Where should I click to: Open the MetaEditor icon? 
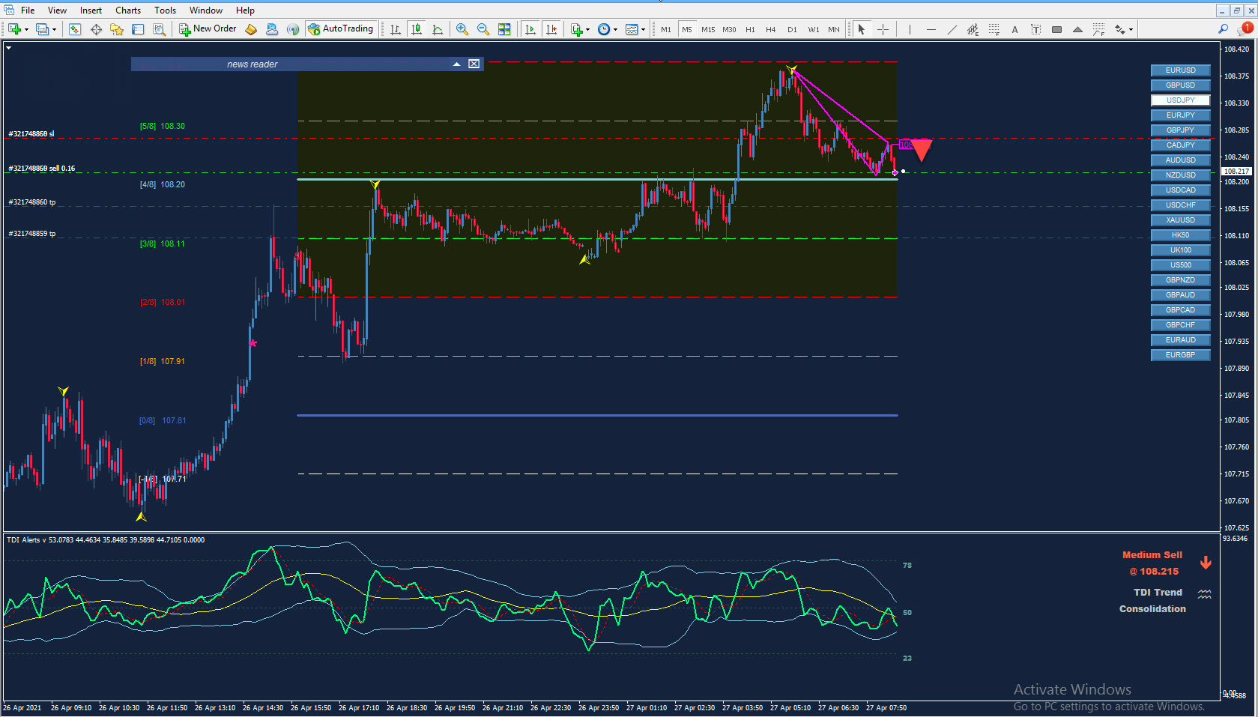[x=251, y=29]
